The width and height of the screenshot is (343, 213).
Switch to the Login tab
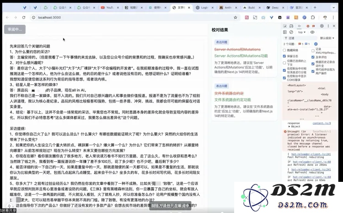tap(204, 7)
